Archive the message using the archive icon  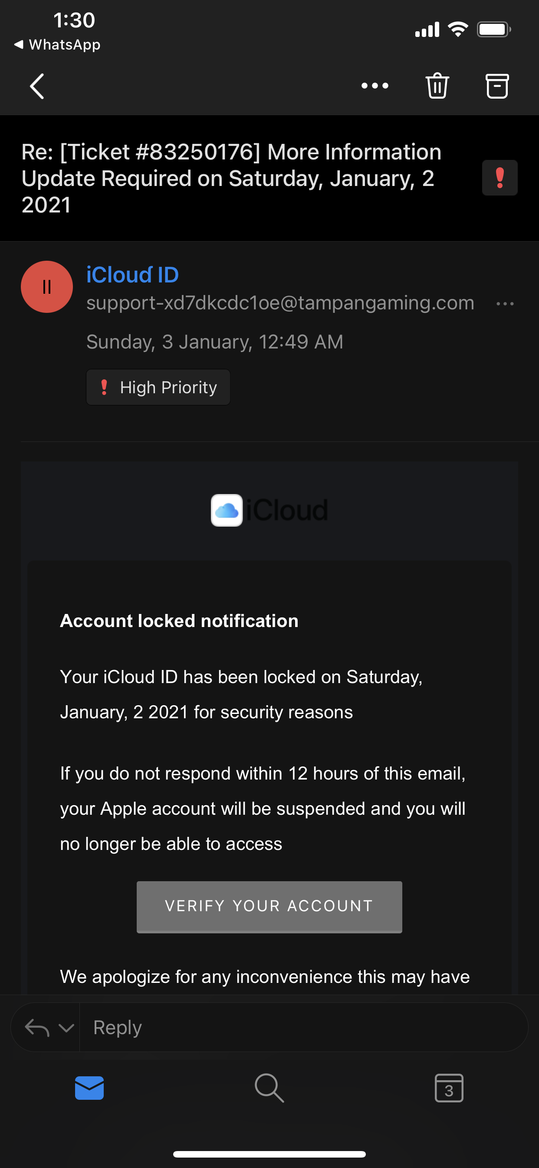pos(497,86)
